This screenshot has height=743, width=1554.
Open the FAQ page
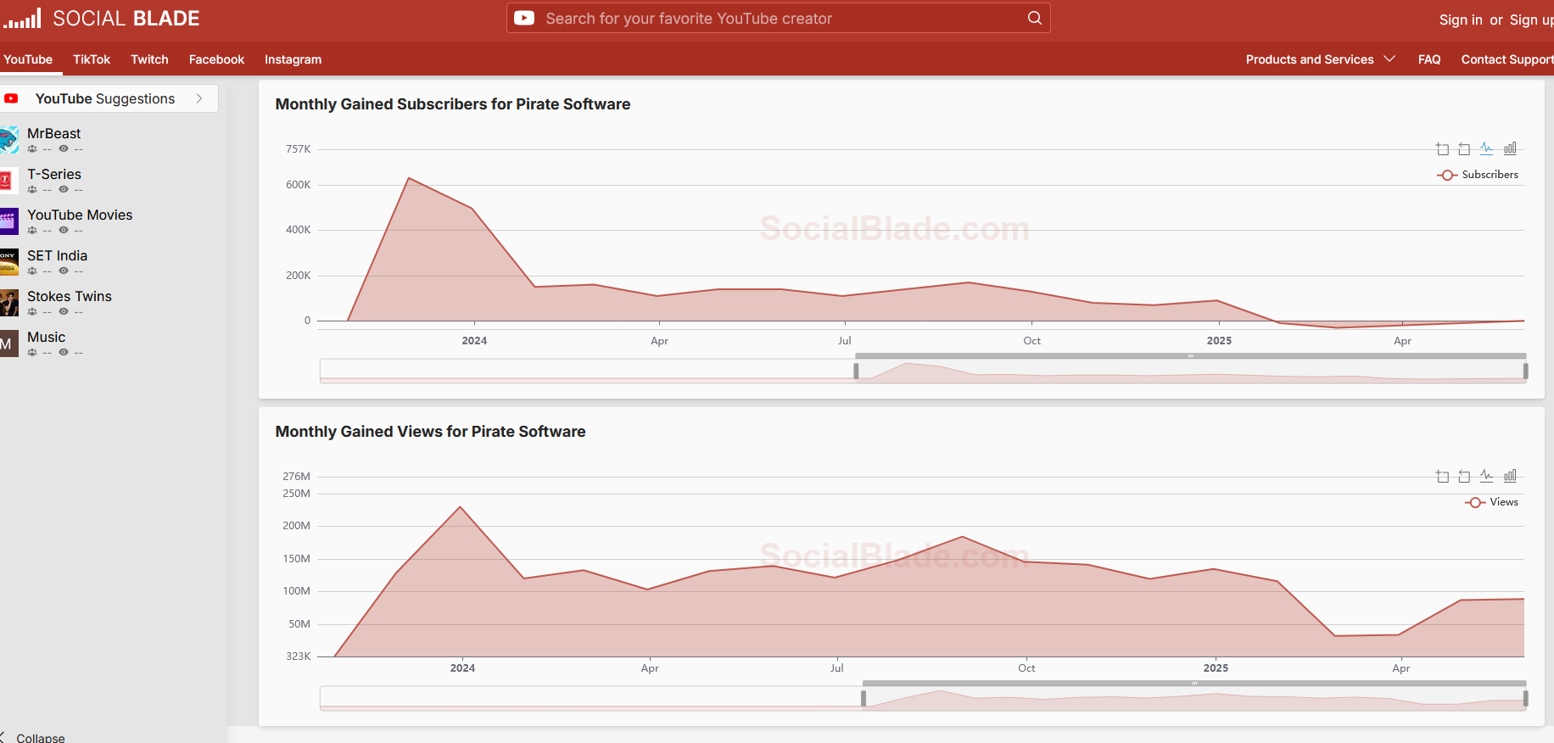(x=1429, y=59)
